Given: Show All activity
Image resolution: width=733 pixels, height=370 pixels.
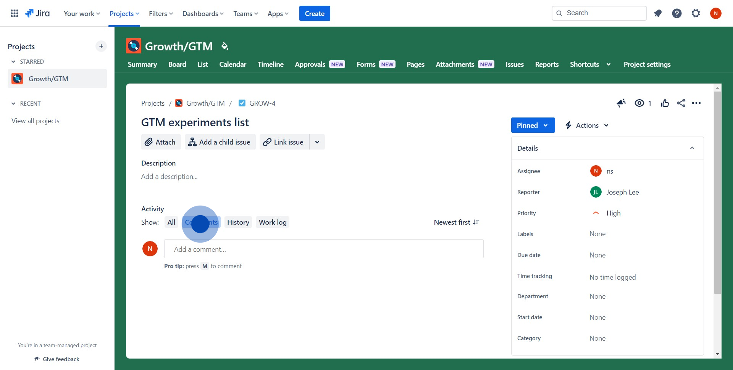Looking at the screenshot, I should [171, 222].
